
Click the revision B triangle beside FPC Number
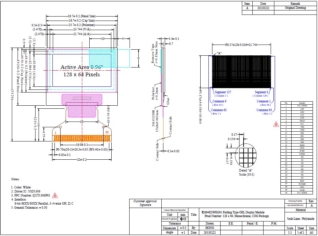(55, 195)
